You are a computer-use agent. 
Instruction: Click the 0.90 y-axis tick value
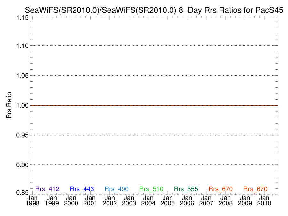coord(22,165)
